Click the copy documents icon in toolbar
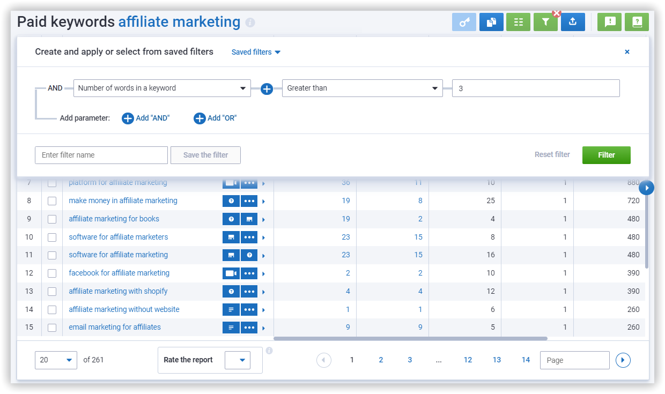 pyautogui.click(x=491, y=22)
